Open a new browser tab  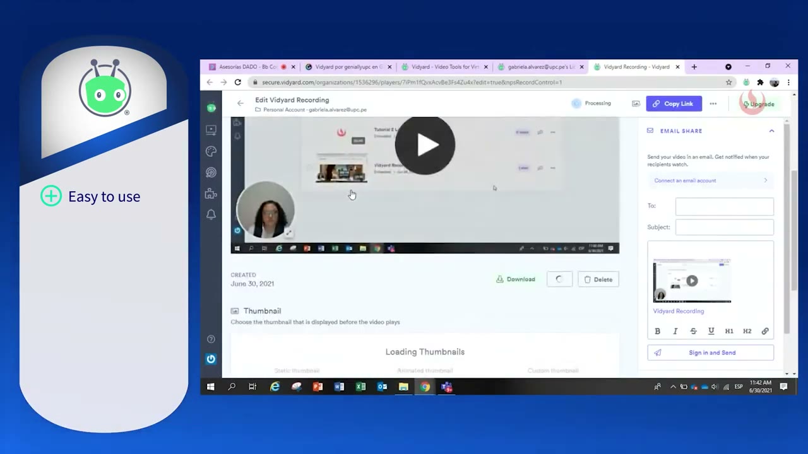click(x=694, y=67)
